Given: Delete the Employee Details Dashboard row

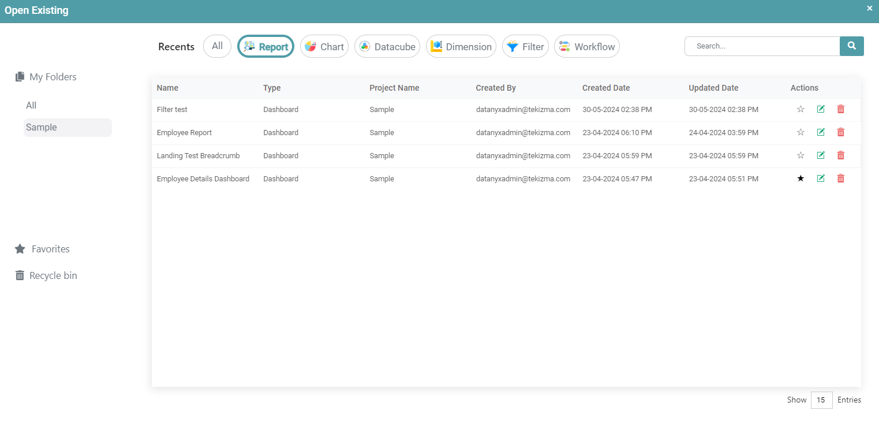Looking at the screenshot, I should (840, 178).
